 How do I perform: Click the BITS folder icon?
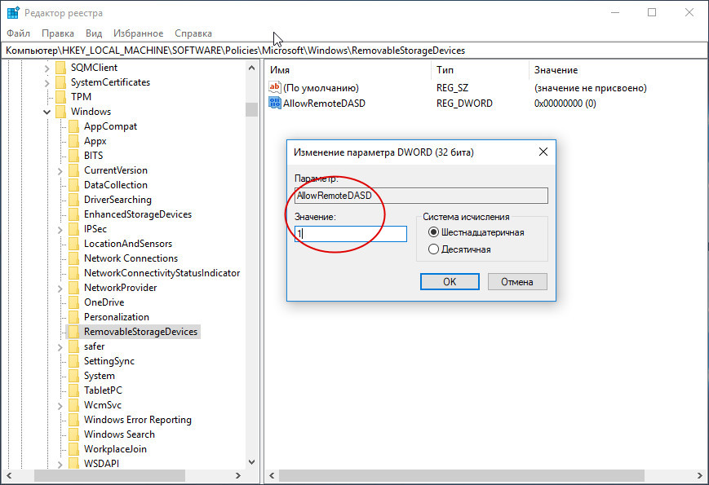[73, 156]
